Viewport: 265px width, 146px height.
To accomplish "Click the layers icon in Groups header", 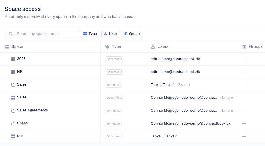I will [244, 47].
